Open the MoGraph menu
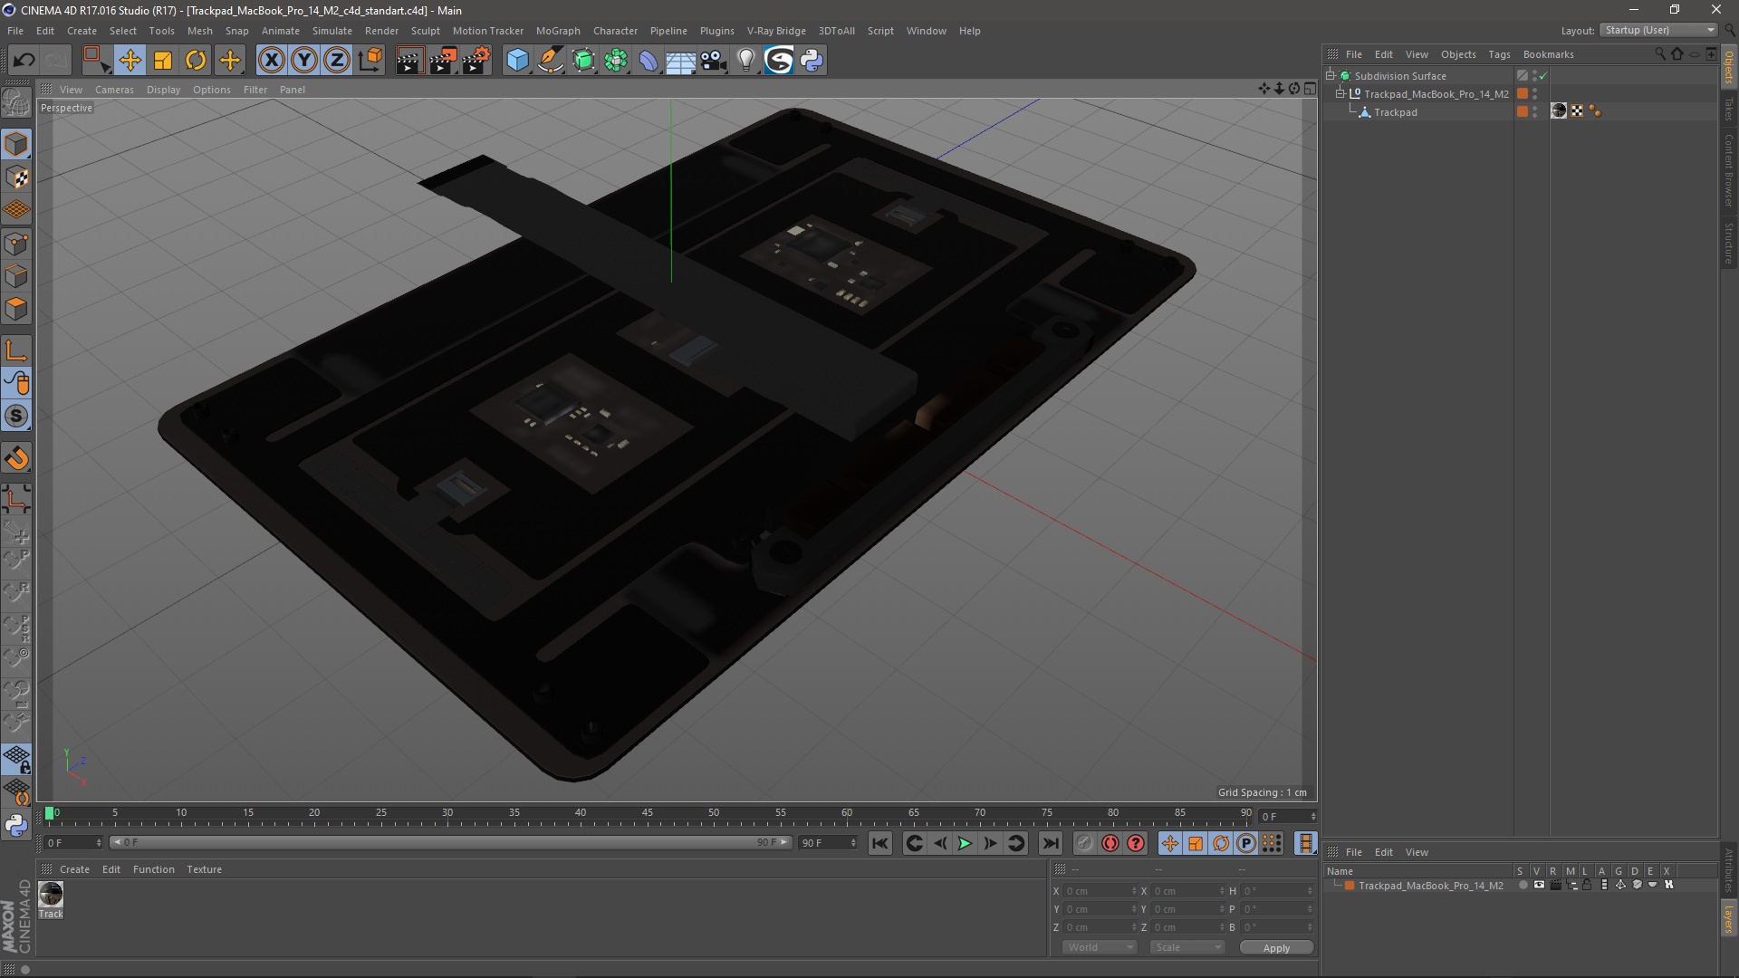Viewport: 1739px width, 978px height. coord(558,31)
